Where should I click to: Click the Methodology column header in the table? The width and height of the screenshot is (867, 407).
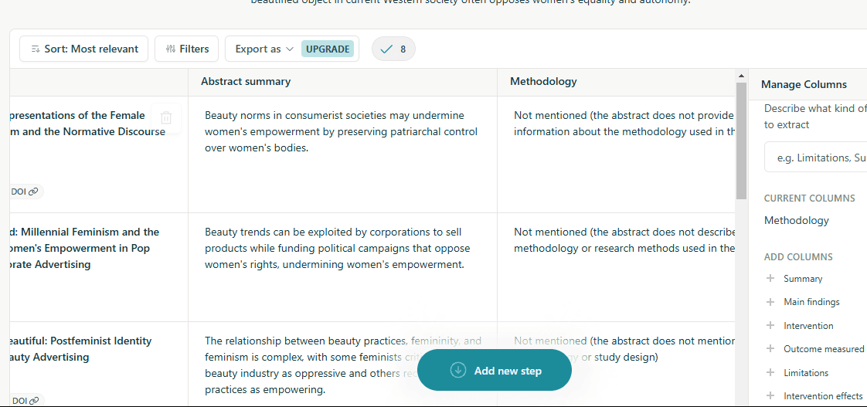(x=543, y=81)
